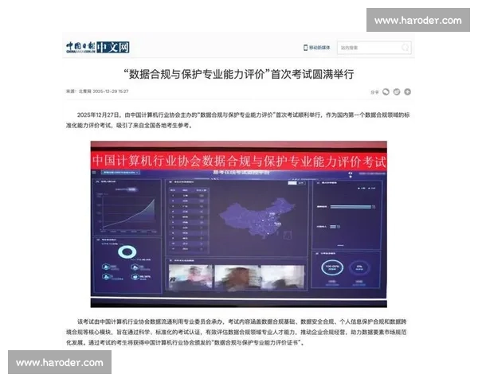Image resolution: width=478 pixels, height=382 pixels.
Task: Open more share options plus icon
Action: (407, 92)
